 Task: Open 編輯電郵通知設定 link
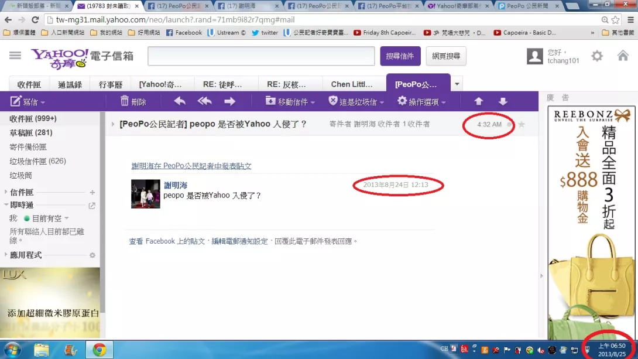click(239, 241)
